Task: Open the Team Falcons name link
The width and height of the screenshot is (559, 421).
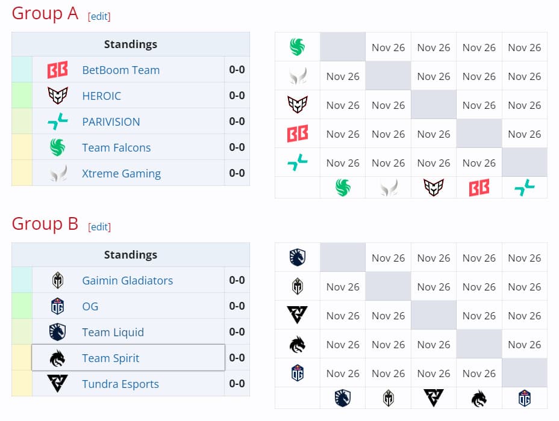Action: point(116,147)
